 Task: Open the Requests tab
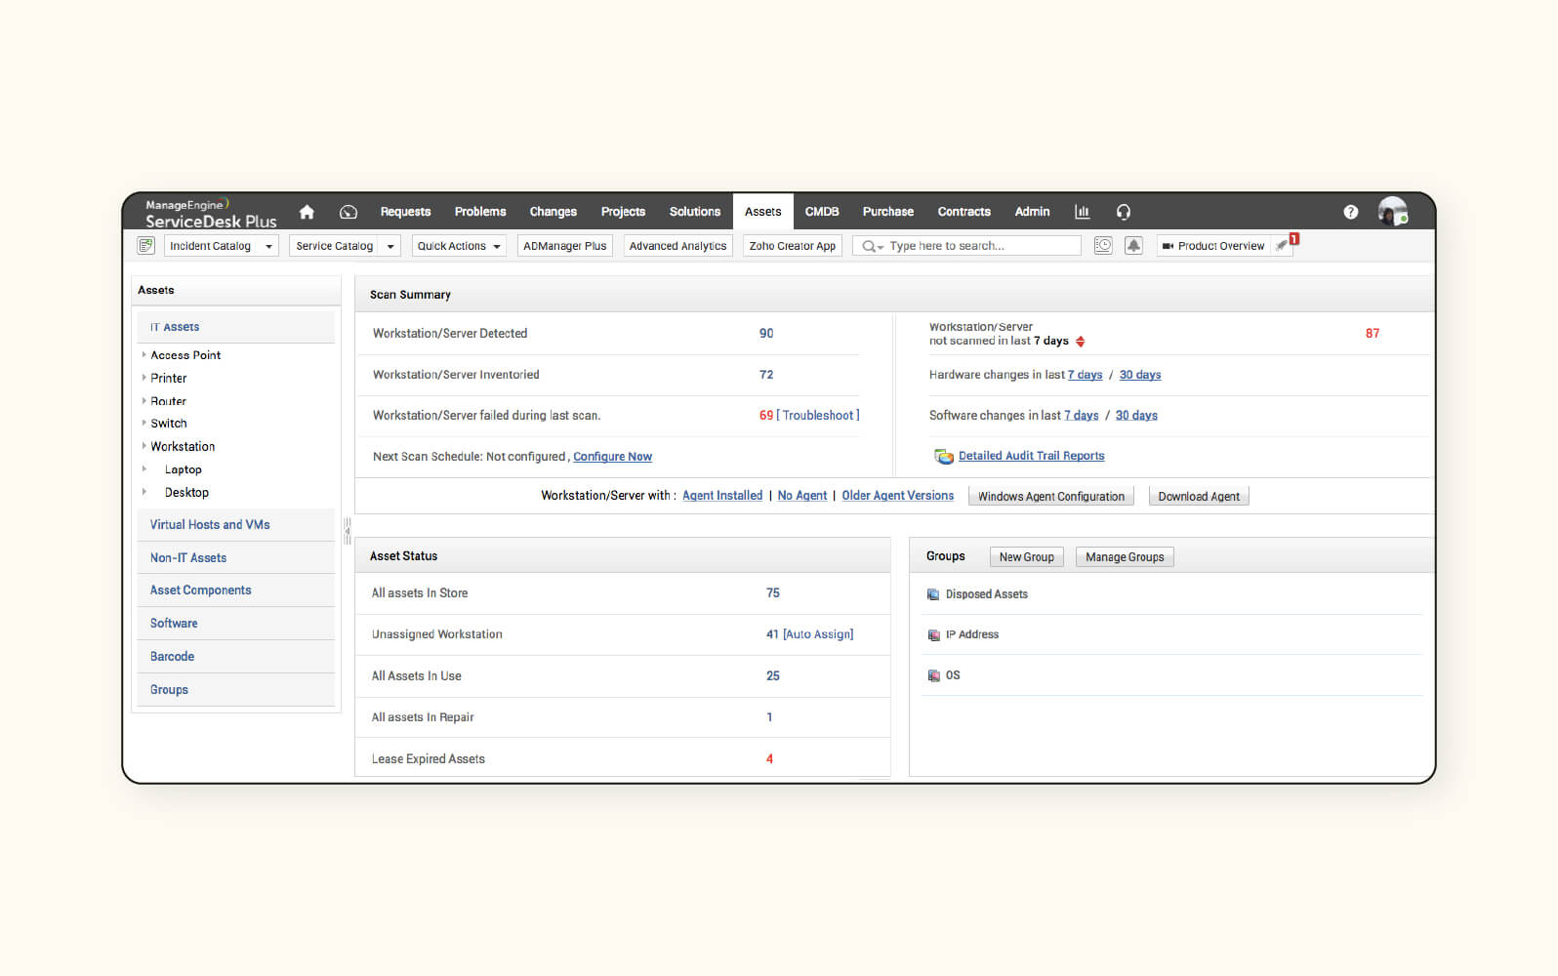(x=405, y=212)
